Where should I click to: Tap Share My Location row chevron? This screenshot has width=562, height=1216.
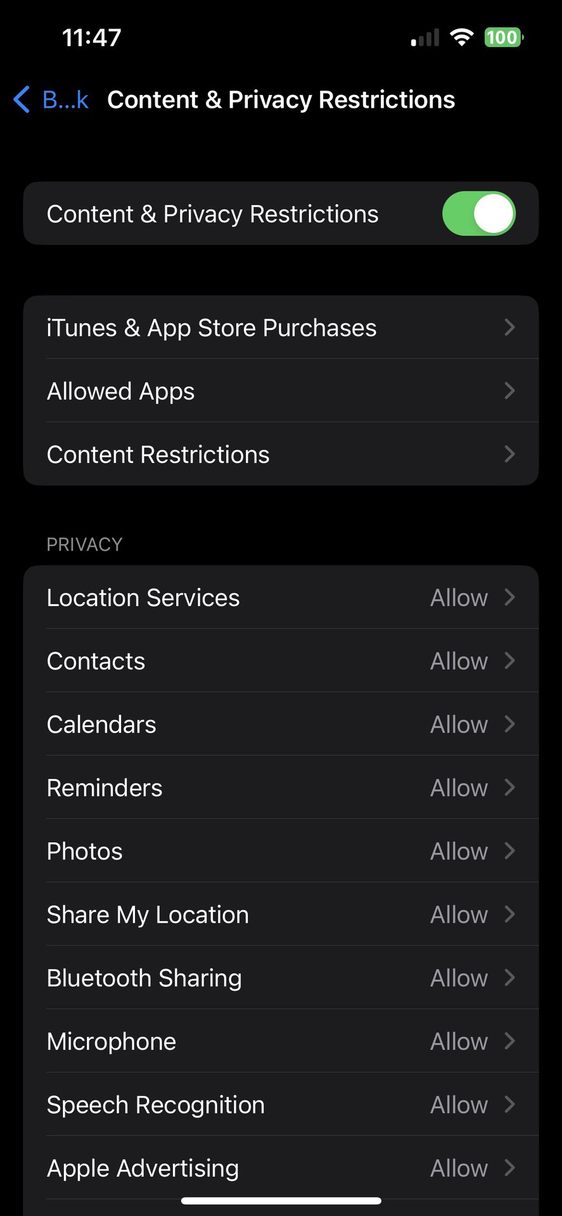(x=509, y=914)
